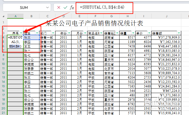The width and height of the screenshot is (189, 115).
Task: Click the 销售额 header cell label
Action: click(x=157, y=33)
